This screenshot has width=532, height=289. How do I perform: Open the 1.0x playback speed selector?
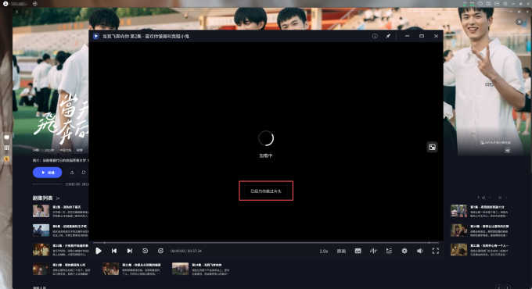point(324,251)
